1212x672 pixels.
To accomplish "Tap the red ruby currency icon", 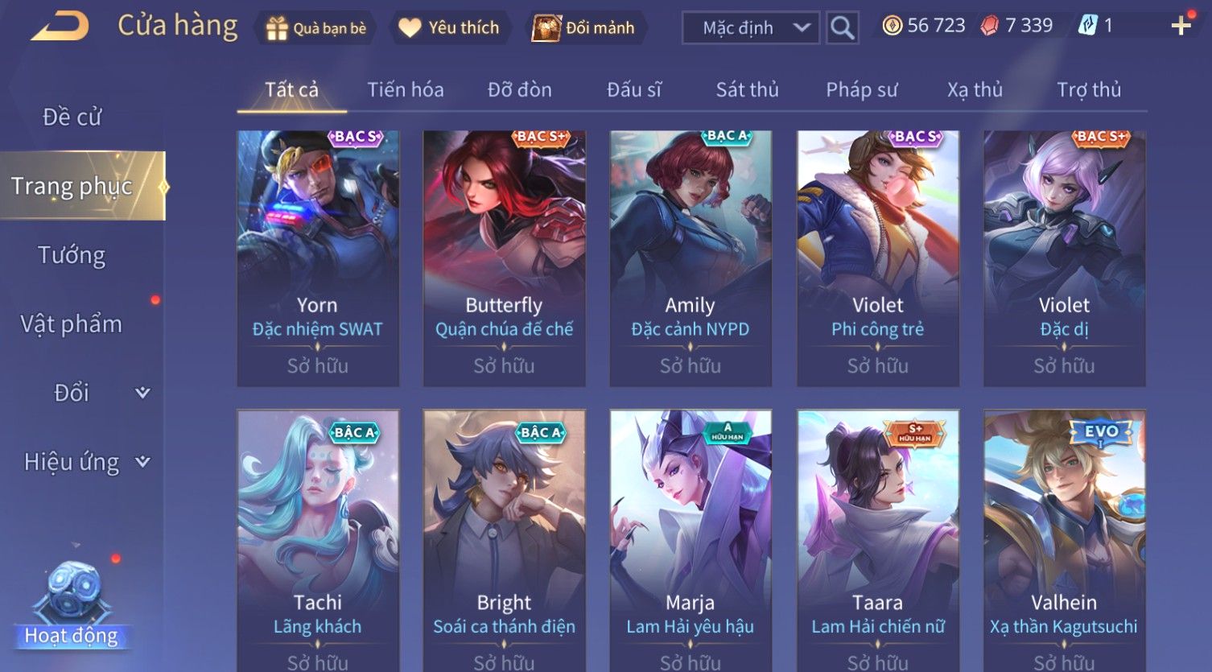I will click(989, 26).
